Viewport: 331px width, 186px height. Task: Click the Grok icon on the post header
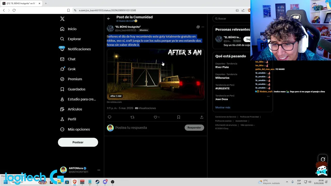point(198,27)
